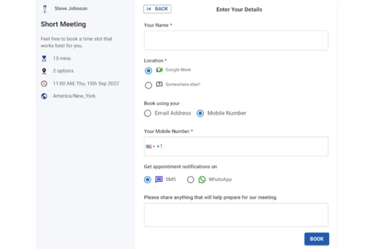
Task: Click the location pin icon
Action: point(44,71)
